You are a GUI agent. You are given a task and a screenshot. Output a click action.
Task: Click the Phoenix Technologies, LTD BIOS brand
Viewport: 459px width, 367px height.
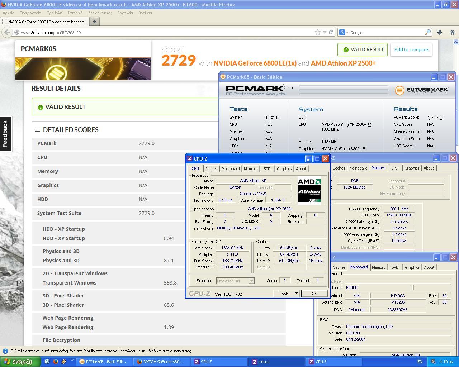(398, 327)
